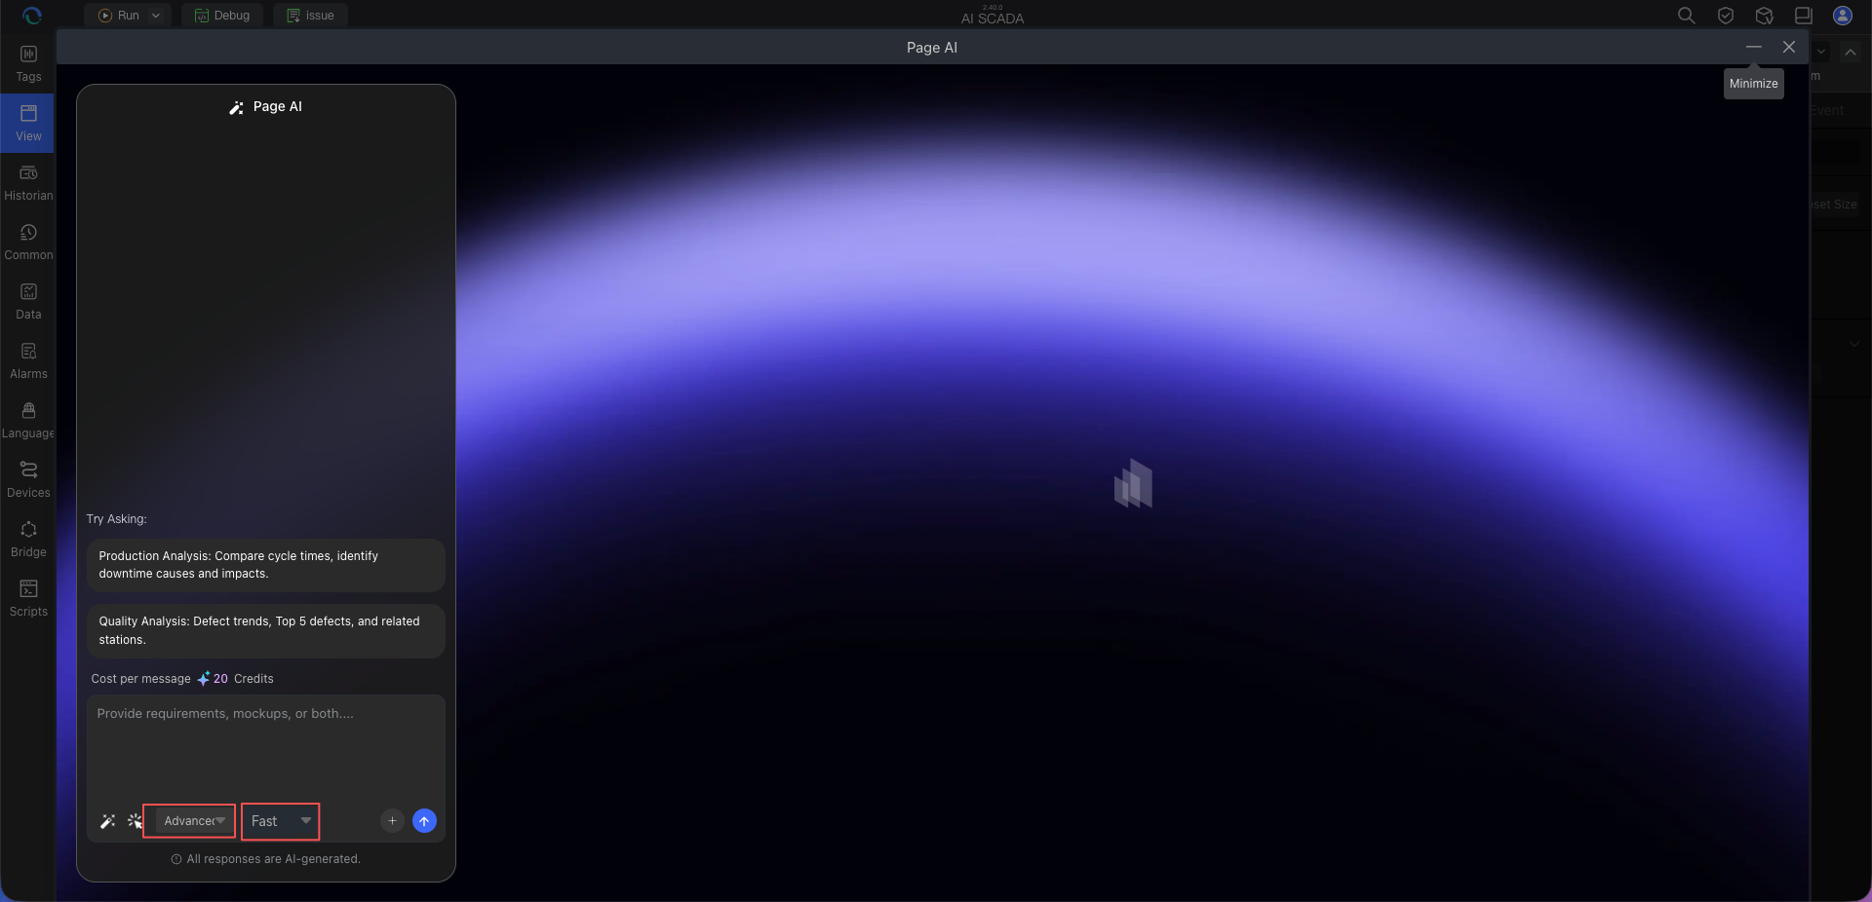Viewport: 1872px width, 902px height.
Task: Click the Run button
Action: [x=119, y=16]
